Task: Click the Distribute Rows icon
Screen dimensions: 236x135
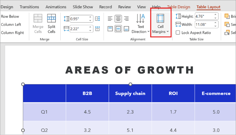Action: pos(97,19)
